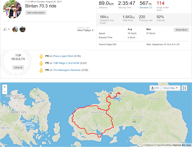
Task: Click the athlete profile photo
Action: click(x=12, y=9)
